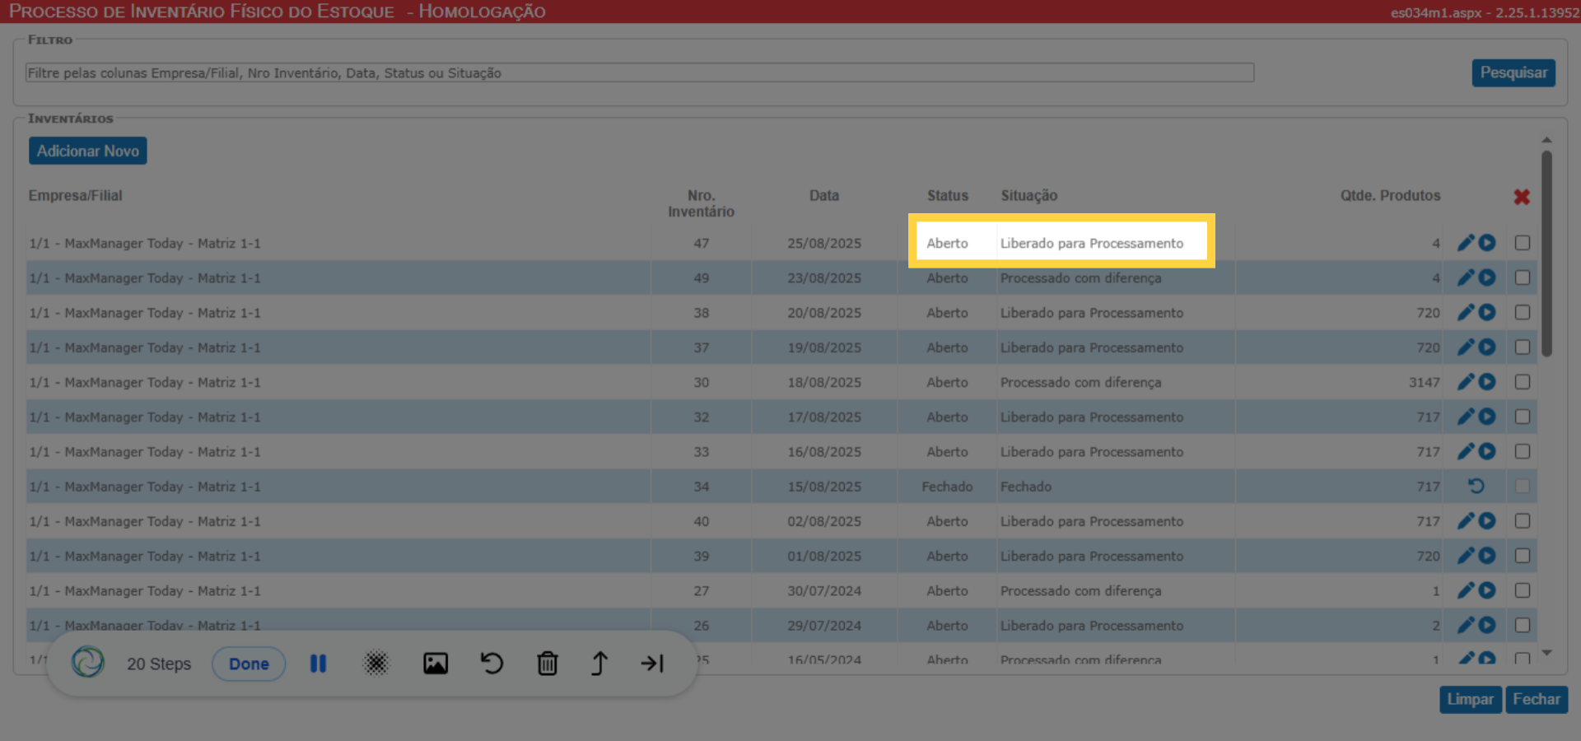Click Done in the recorder bar
This screenshot has height=741, width=1581.
[x=249, y=664]
